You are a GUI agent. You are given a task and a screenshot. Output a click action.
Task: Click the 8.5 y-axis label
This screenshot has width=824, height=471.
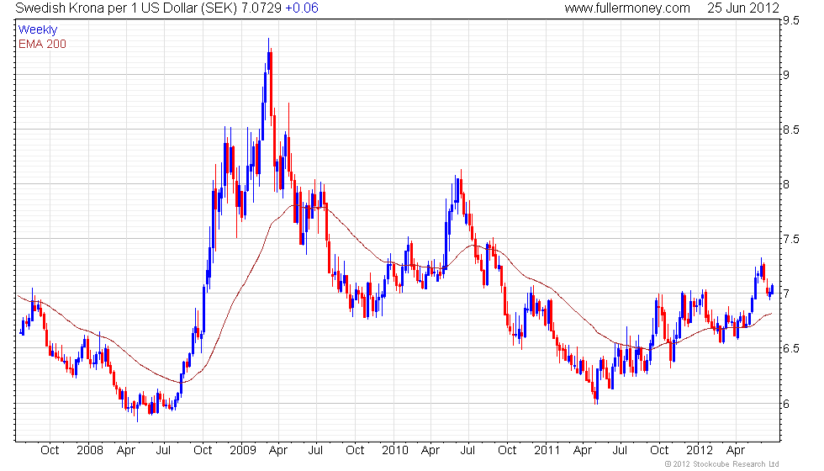coord(791,130)
